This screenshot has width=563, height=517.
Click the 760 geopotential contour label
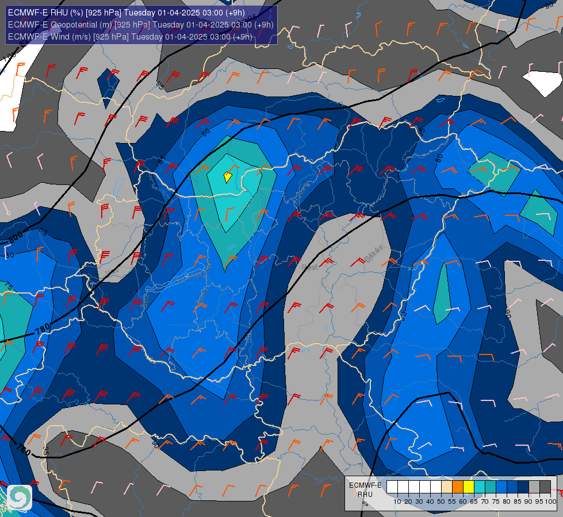(x=24, y=449)
